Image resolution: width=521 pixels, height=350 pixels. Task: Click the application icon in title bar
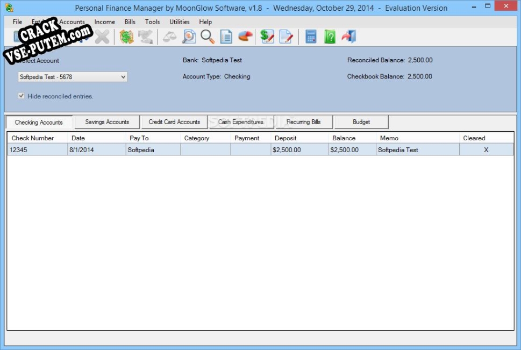(9, 8)
